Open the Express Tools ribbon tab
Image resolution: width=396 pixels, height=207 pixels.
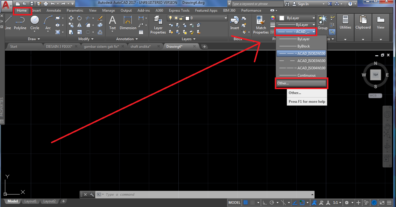coord(179,10)
